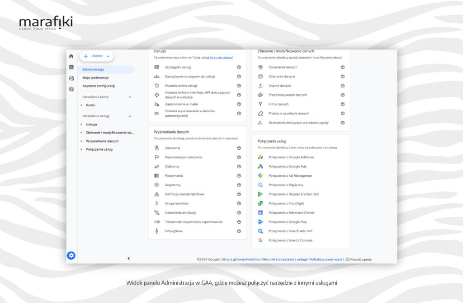Click the Google Play connection icon
The image size is (463, 303).
[x=260, y=222]
